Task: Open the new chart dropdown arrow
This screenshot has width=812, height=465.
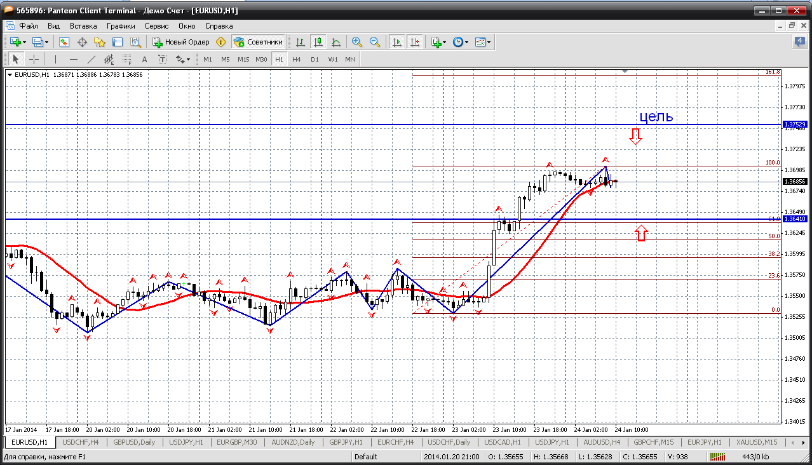Action: 24,43
